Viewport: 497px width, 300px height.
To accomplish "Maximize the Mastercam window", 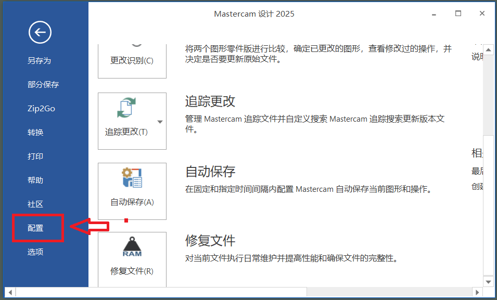I will 458,14.
